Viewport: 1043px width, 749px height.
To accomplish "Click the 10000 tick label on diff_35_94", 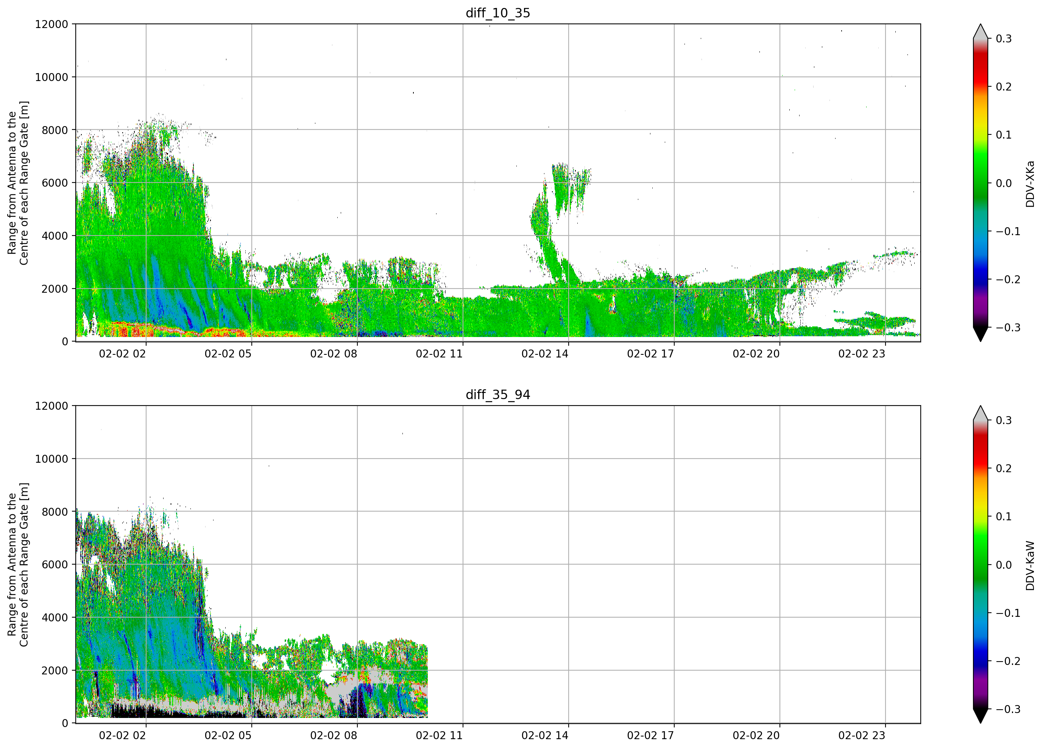I will point(51,459).
